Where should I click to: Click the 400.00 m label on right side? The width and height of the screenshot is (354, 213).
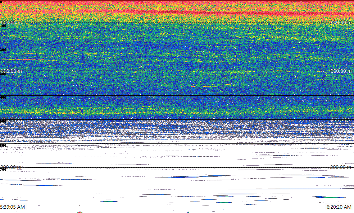click(341, 119)
